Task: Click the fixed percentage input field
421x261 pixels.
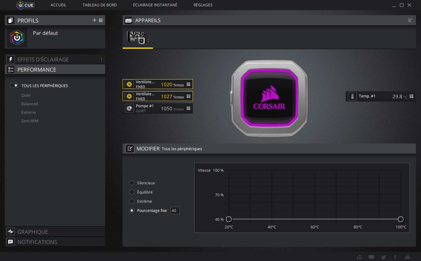Action: [175, 210]
